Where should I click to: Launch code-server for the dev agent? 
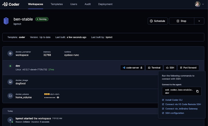click(x=132, y=68)
